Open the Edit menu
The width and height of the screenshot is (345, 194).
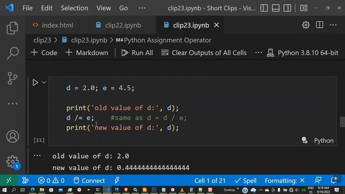pyautogui.click(x=47, y=8)
